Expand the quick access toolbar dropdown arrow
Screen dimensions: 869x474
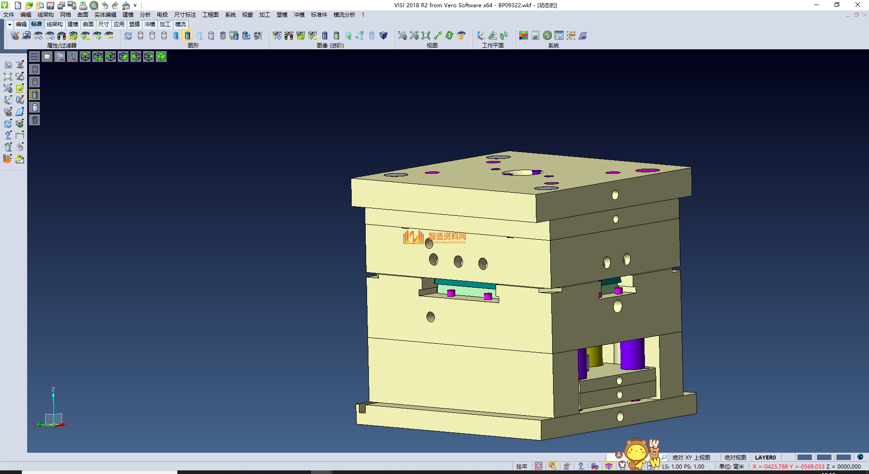coord(135,5)
